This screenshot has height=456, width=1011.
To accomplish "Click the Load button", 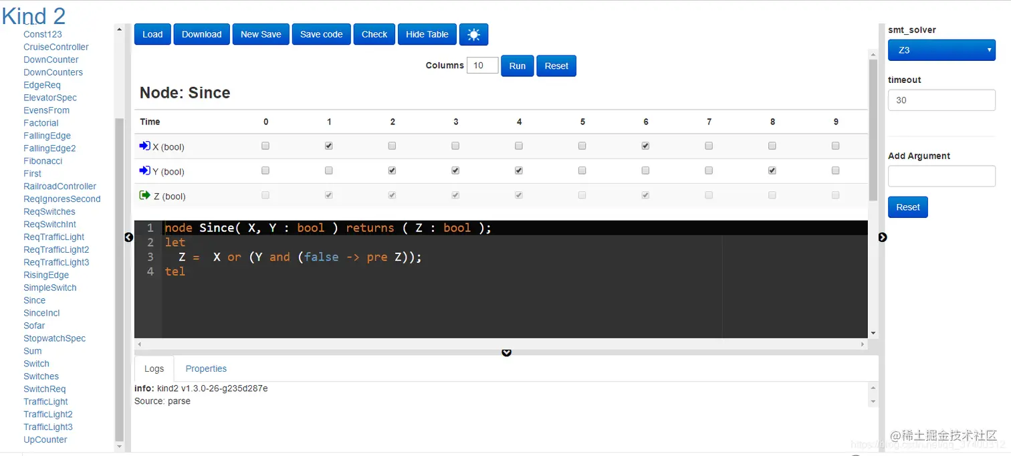I will (x=152, y=35).
